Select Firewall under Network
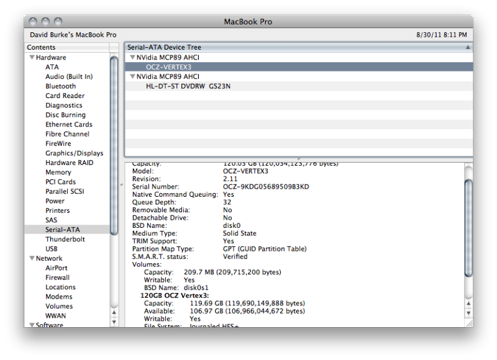The height and width of the screenshot is (360, 497). click(57, 277)
